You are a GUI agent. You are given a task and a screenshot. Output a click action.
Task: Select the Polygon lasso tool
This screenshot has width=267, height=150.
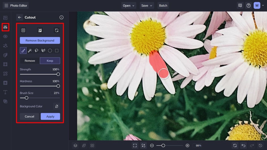(43, 51)
